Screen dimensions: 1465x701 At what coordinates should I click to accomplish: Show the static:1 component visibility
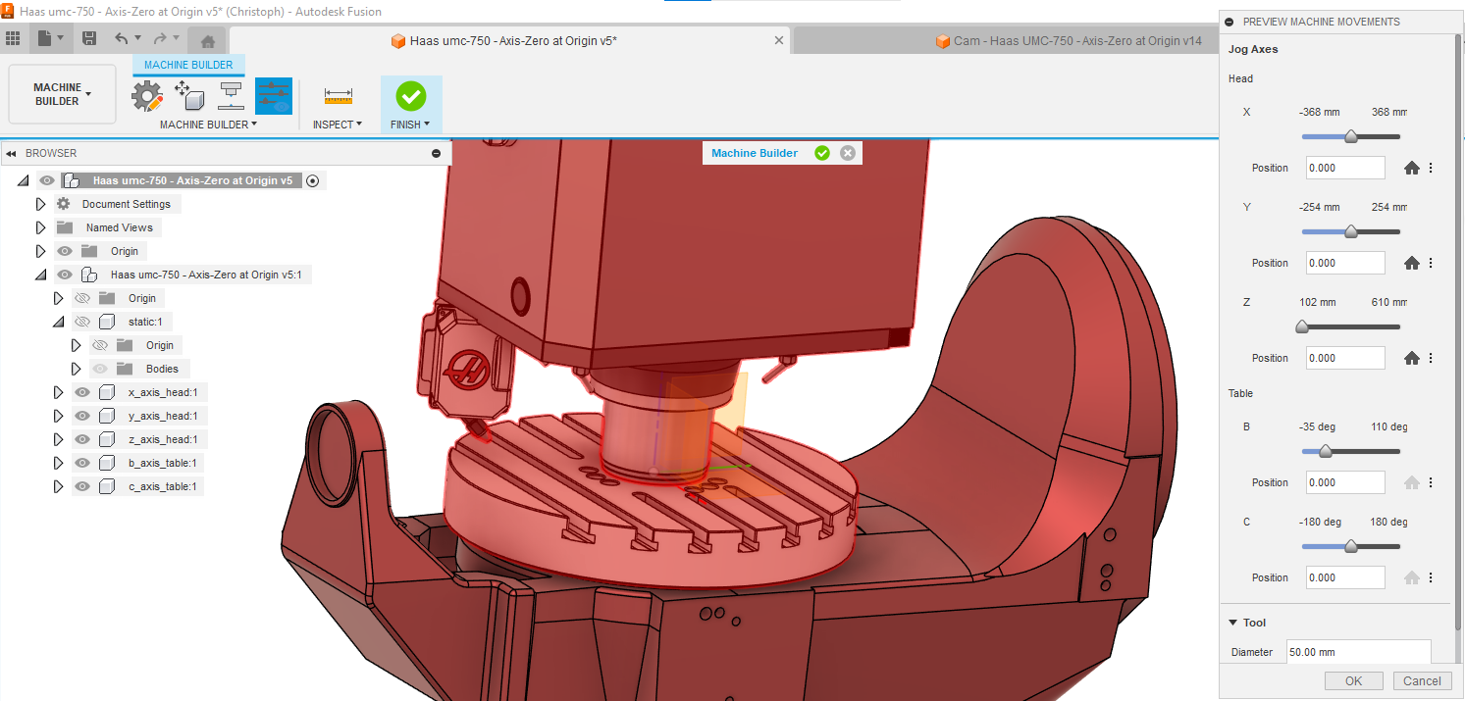point(82,322)
